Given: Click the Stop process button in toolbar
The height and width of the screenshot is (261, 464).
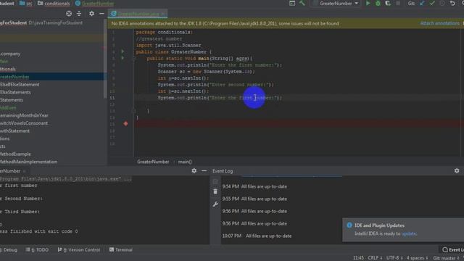Looking at the screenshot, I should (x=398, y=3).
